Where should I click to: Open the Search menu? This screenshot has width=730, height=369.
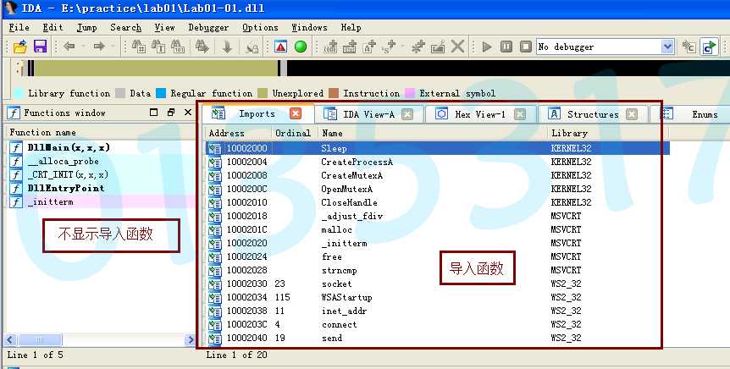point(125,27)
